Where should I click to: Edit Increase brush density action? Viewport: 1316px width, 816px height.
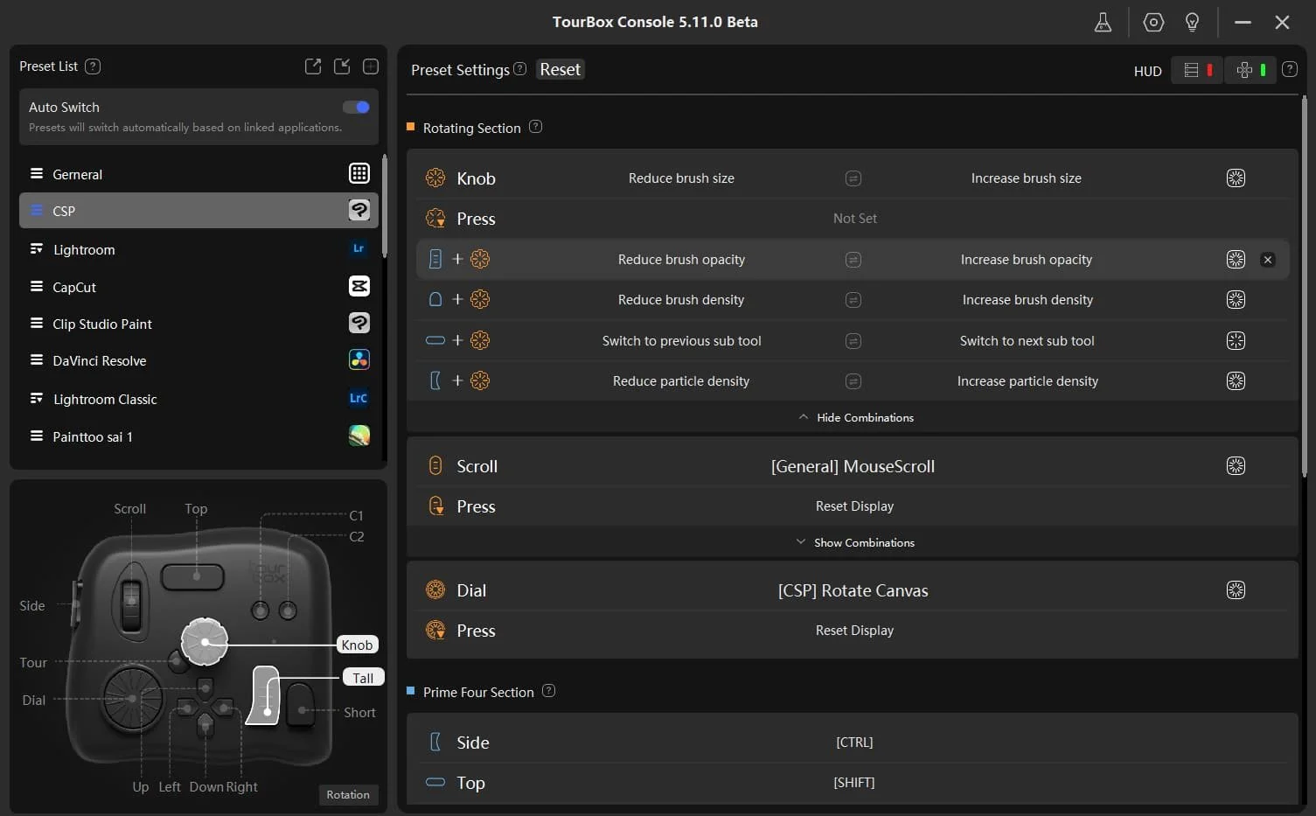tap(1027, 300)
